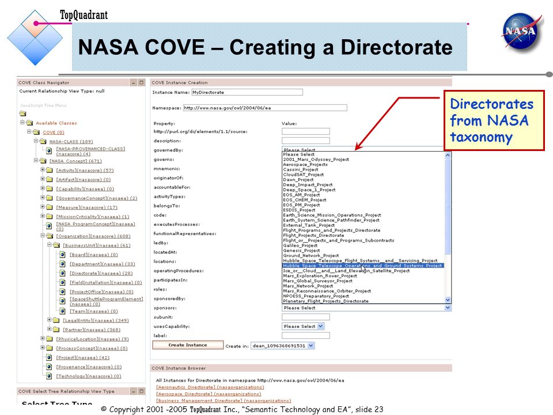Click the NASA-CLASS (189) folder icon
The width and height of the screenshot is (553, 415).
click(43, 141)
